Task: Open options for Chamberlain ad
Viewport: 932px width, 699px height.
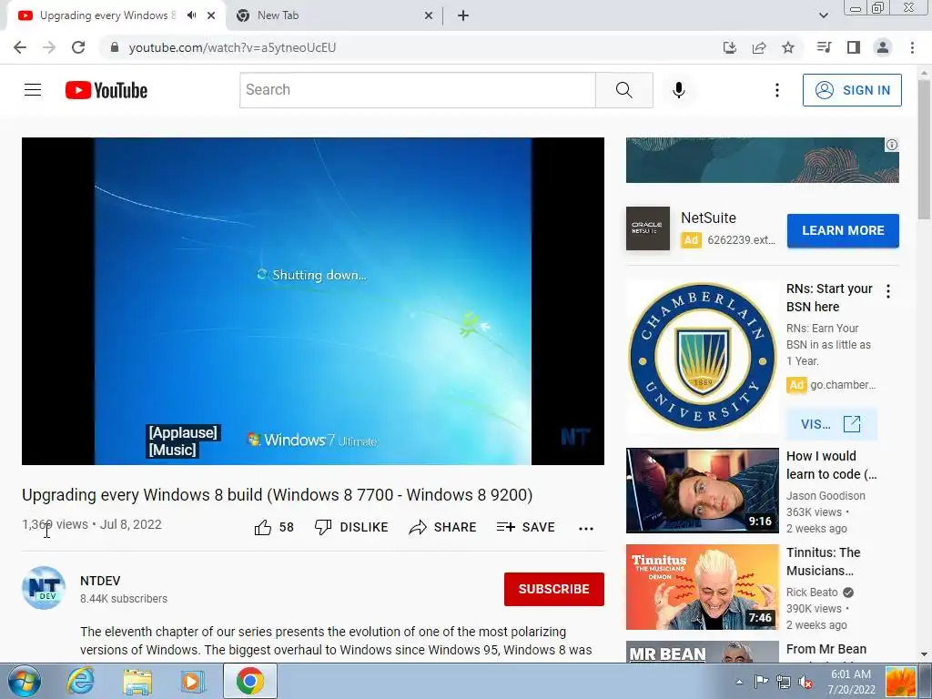Action: pyautogui.click(x=888, y=291)
